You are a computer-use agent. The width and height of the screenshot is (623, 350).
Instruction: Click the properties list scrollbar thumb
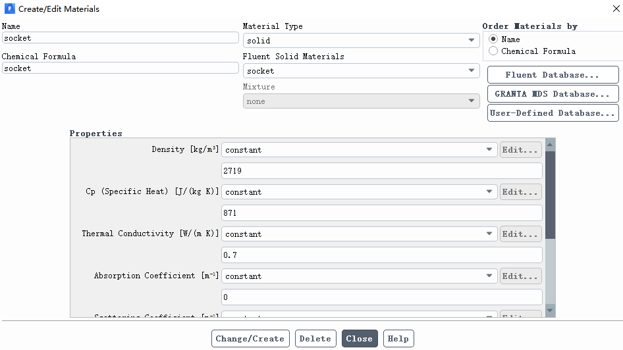click(x=551, y=195)
